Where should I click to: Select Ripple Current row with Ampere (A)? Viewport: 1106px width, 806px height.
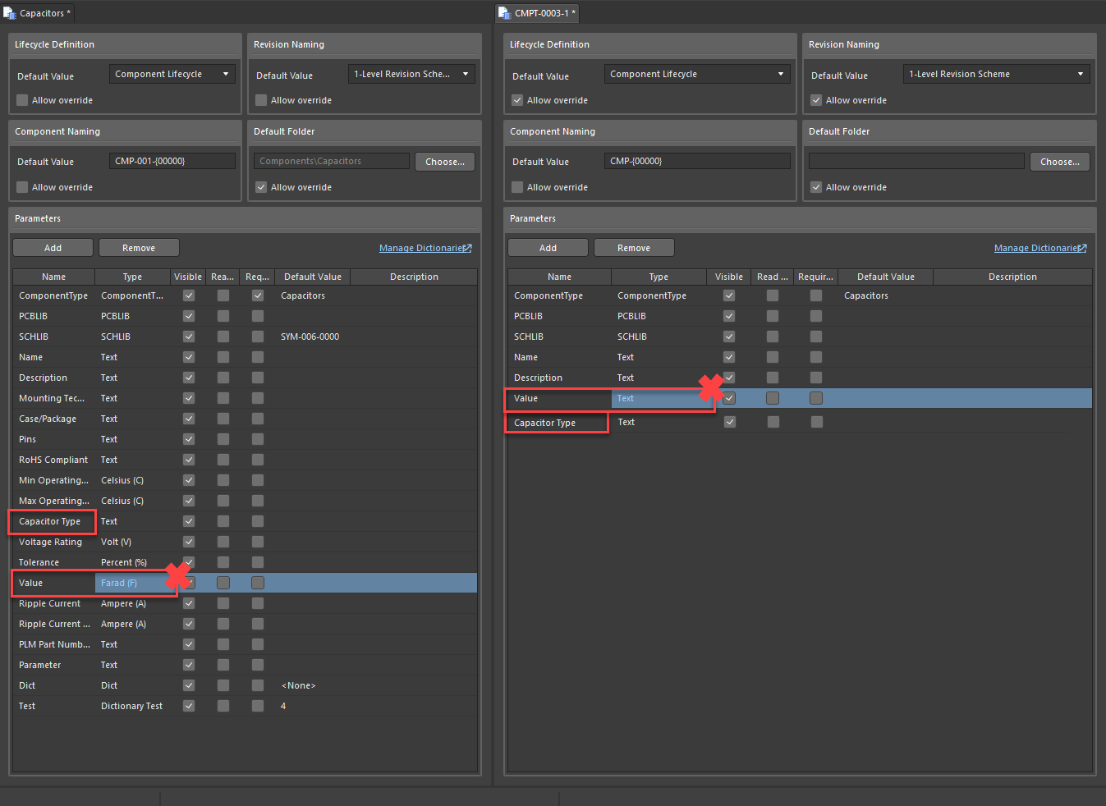click(x=245, y=603)
